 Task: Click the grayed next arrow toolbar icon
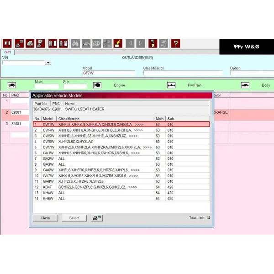(141, 43)
